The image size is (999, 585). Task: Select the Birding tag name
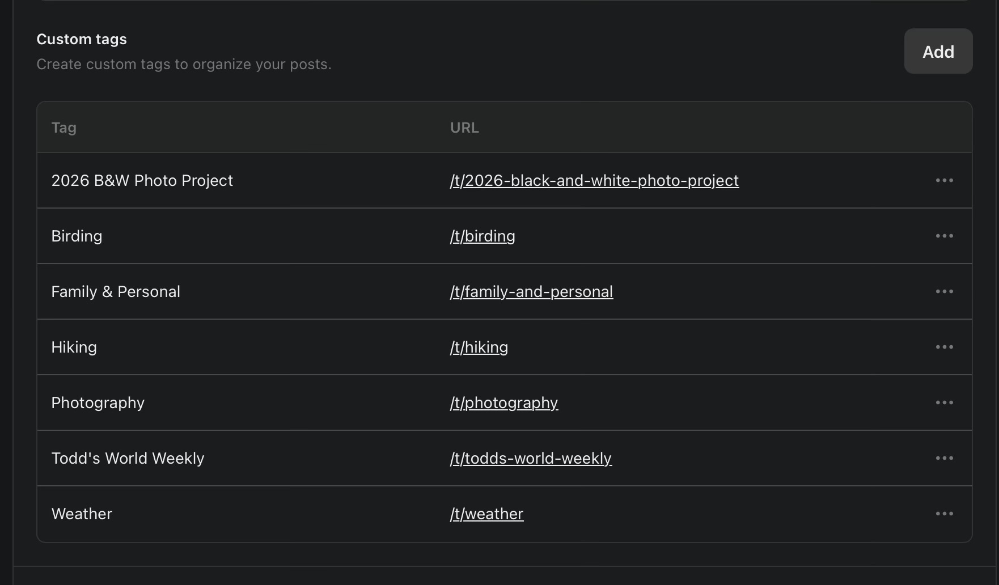click(77, 236)
